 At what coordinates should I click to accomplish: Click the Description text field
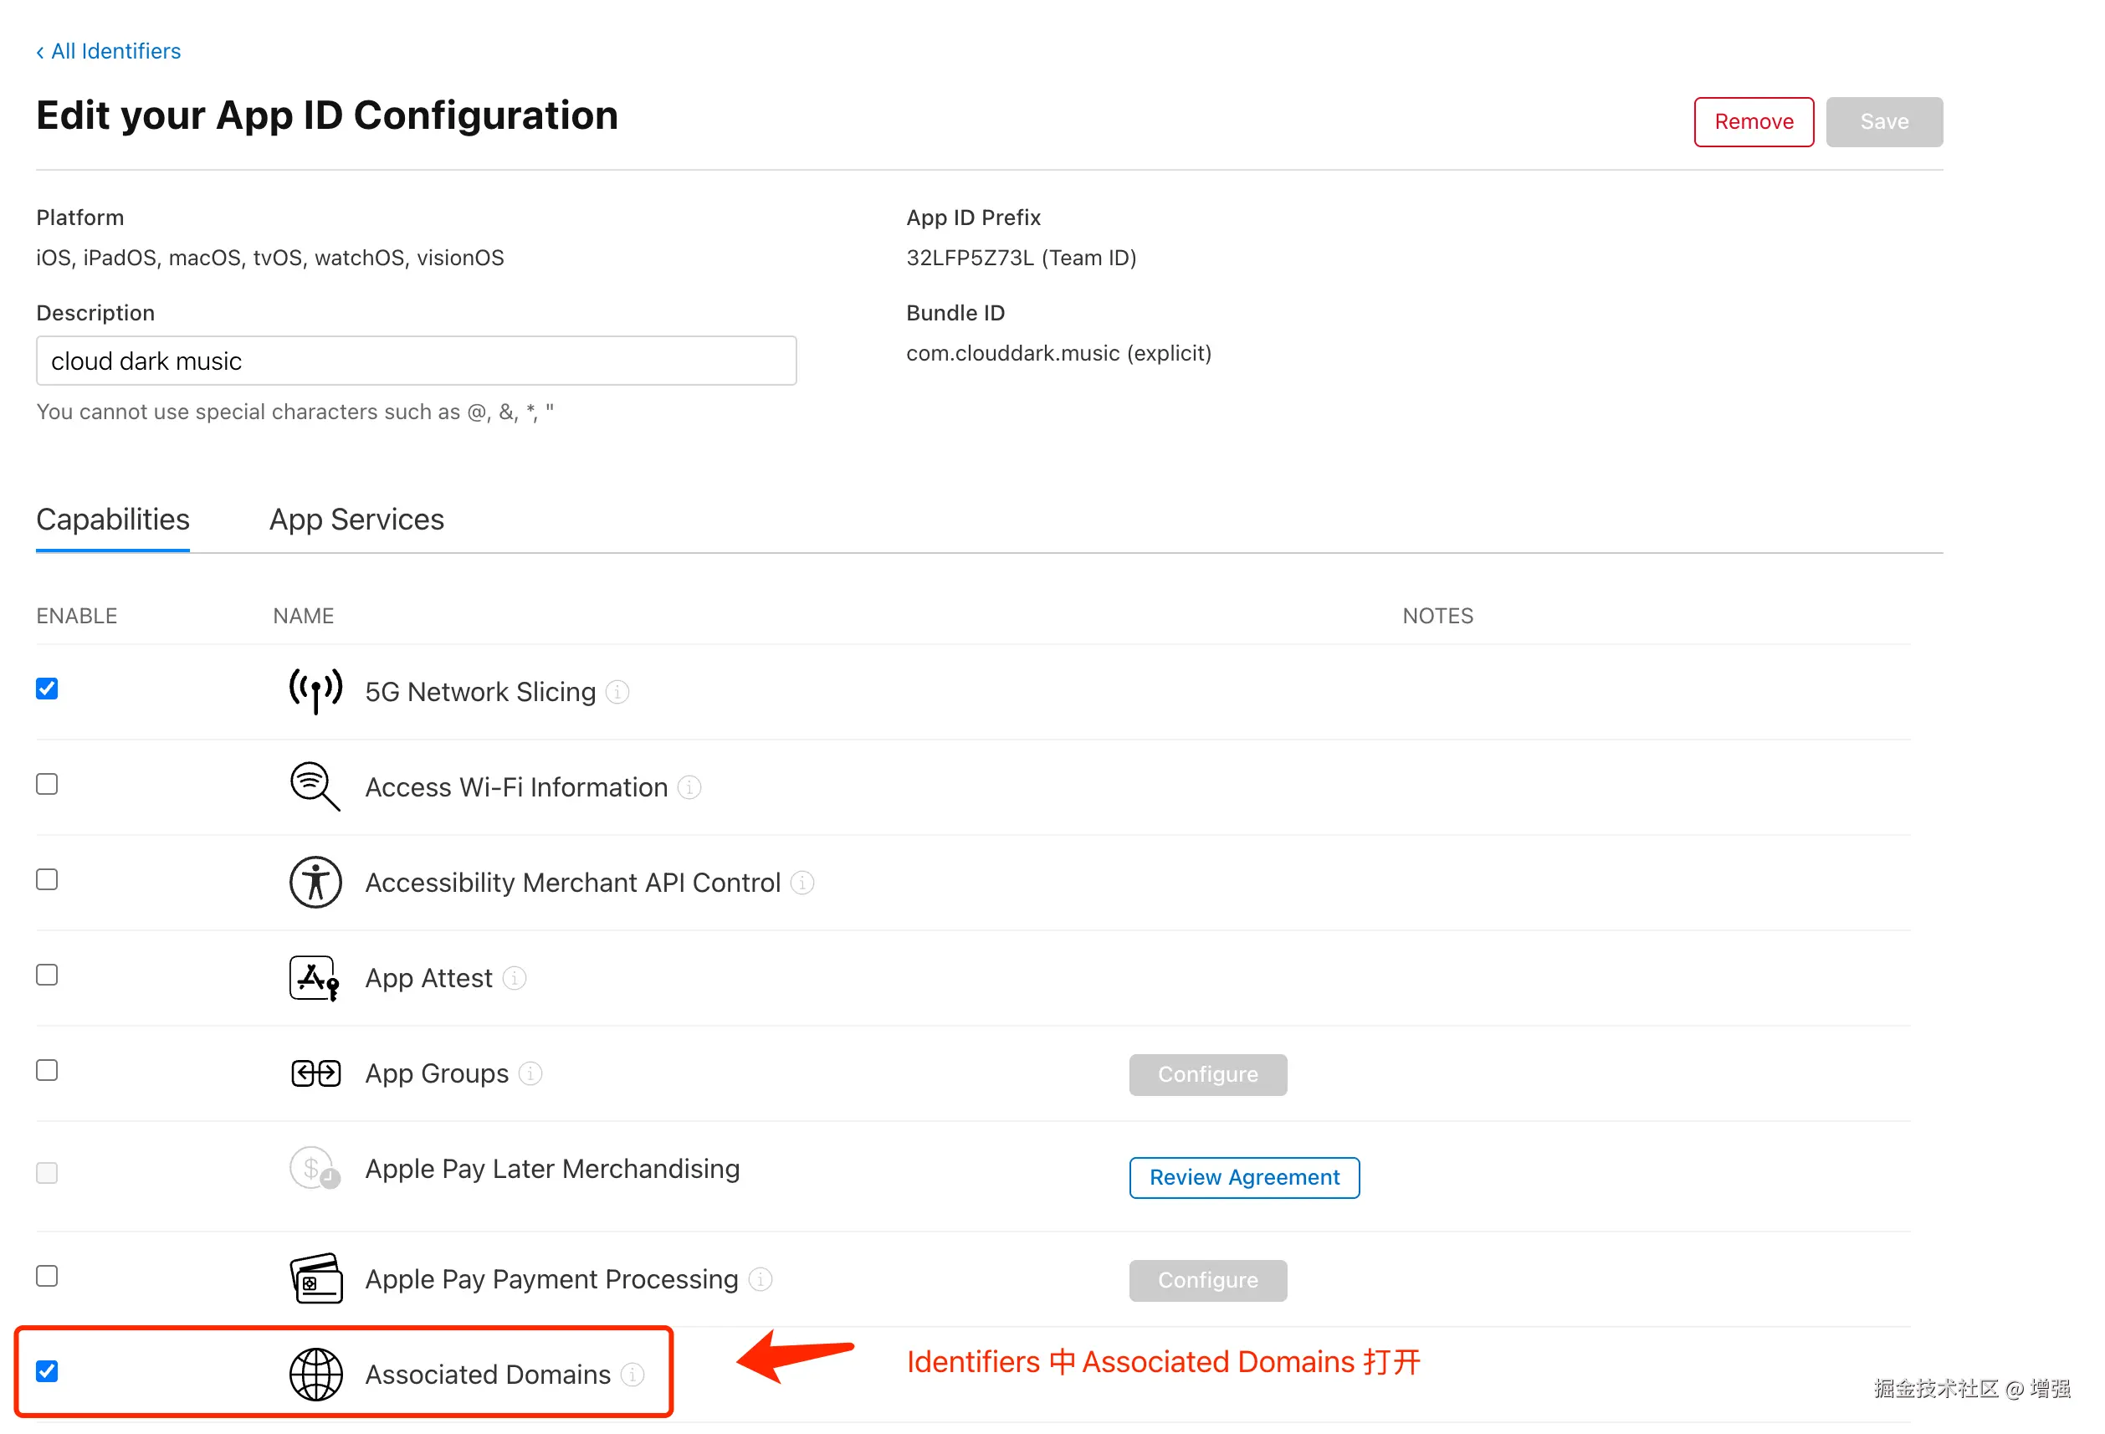click(416, 361)
